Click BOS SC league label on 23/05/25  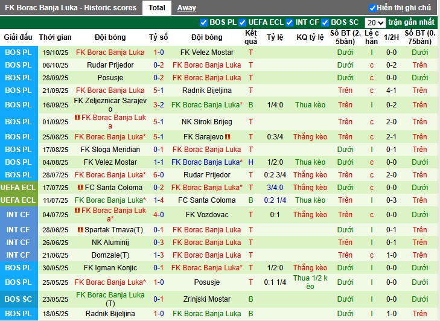pos(18,299)
